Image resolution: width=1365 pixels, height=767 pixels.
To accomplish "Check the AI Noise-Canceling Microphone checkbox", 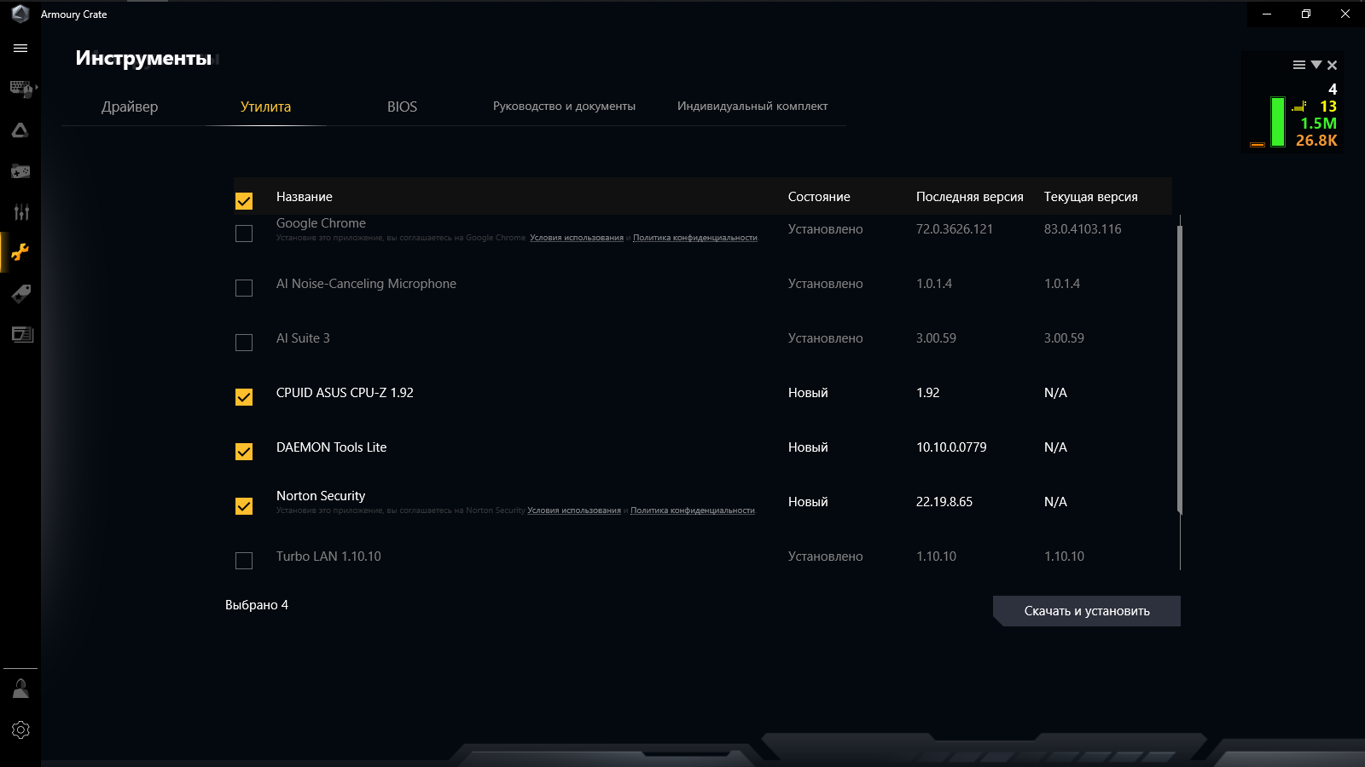I will pos(244,288).
